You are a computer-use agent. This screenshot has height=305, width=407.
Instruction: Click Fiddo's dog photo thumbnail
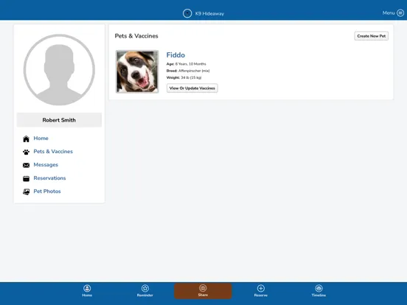click(x=137, y=71)
